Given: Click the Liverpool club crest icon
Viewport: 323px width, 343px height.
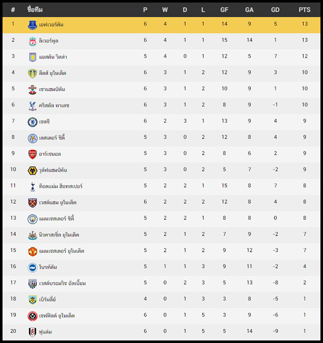Looking at the screenshot, I should click(x=32, y=41).
